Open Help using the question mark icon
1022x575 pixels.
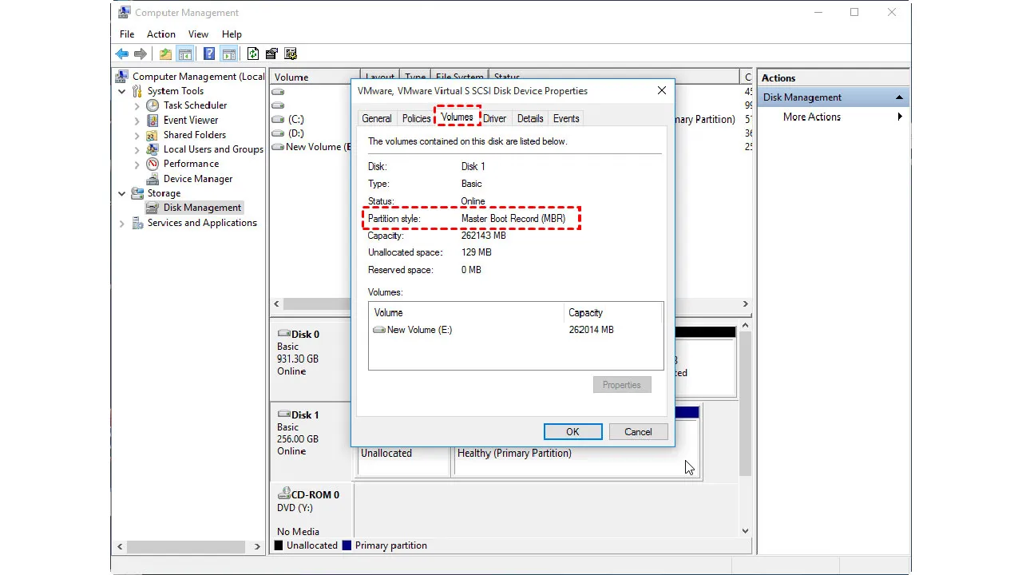[207, 53]
